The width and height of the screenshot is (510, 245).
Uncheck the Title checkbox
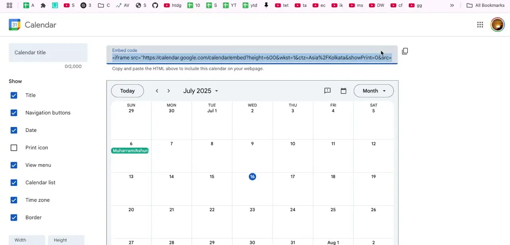coord(14,95)
